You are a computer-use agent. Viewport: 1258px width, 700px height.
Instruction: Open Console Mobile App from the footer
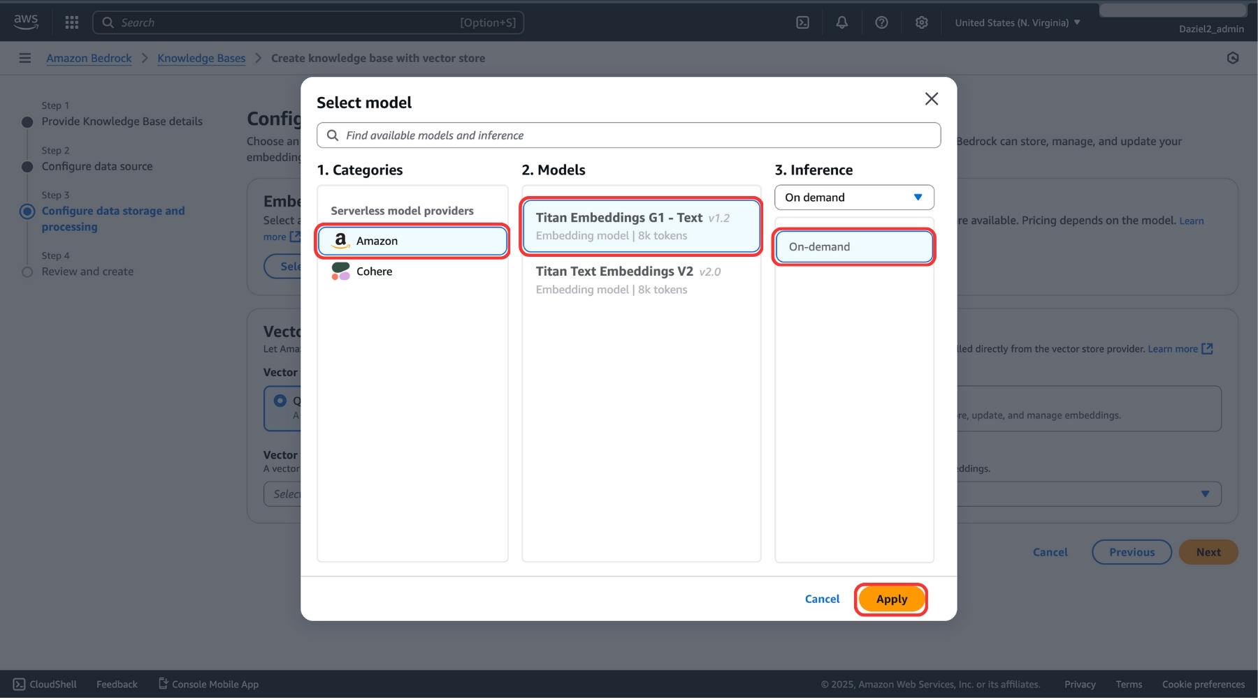(x=208, y=684)
